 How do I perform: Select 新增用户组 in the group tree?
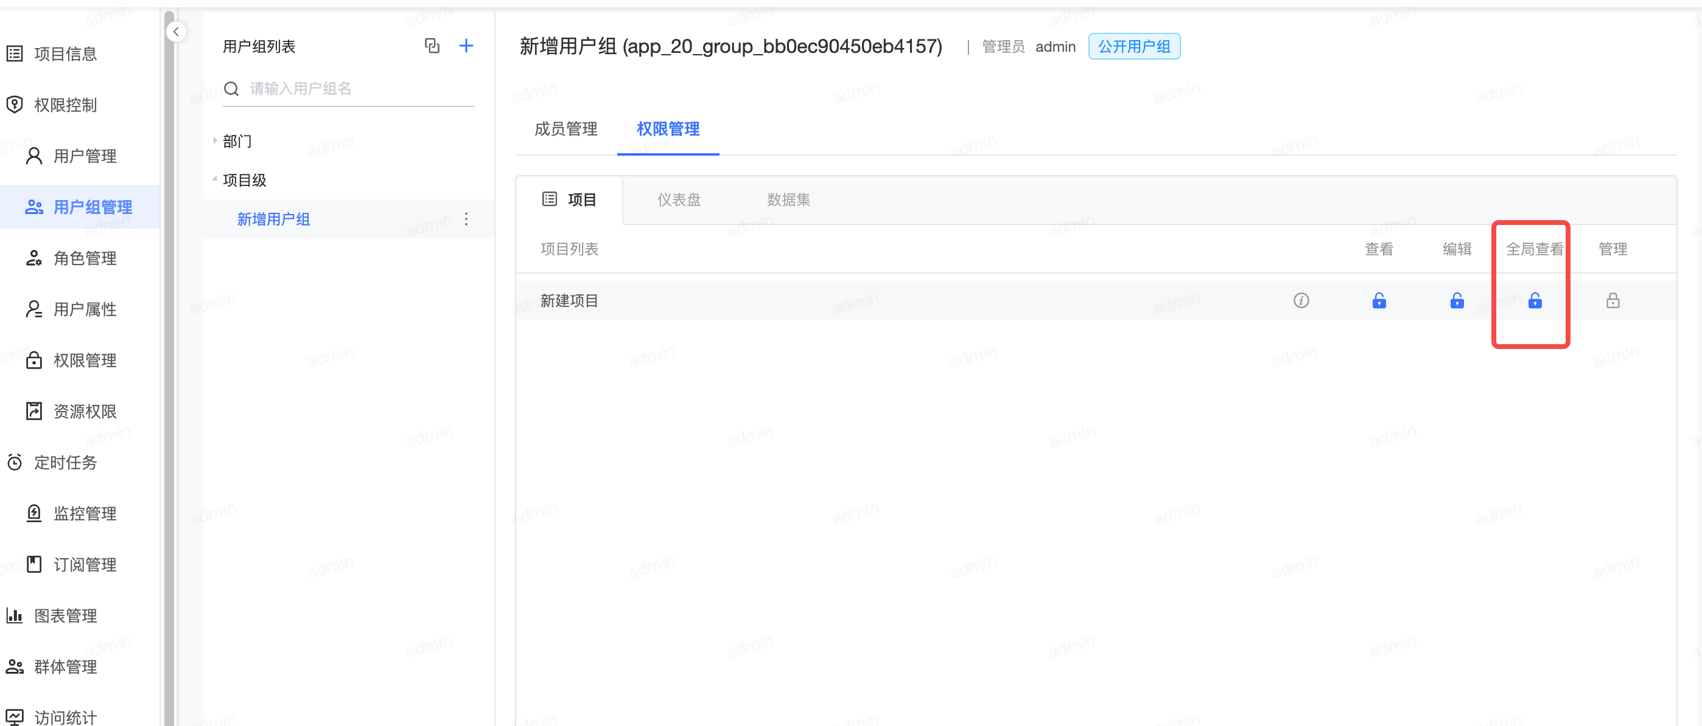tap(273, 219)
